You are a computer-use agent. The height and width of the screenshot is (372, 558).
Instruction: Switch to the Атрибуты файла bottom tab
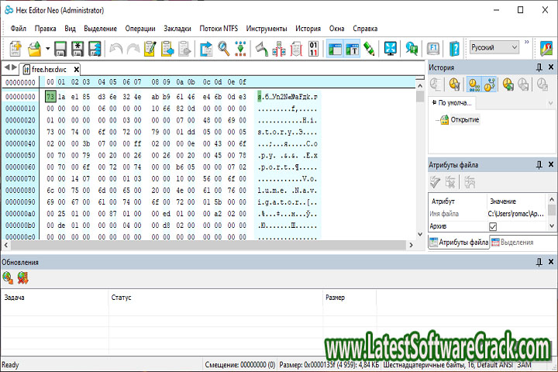coord(459,243)
